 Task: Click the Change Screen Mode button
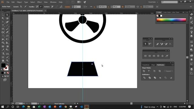tap(5, 80)
